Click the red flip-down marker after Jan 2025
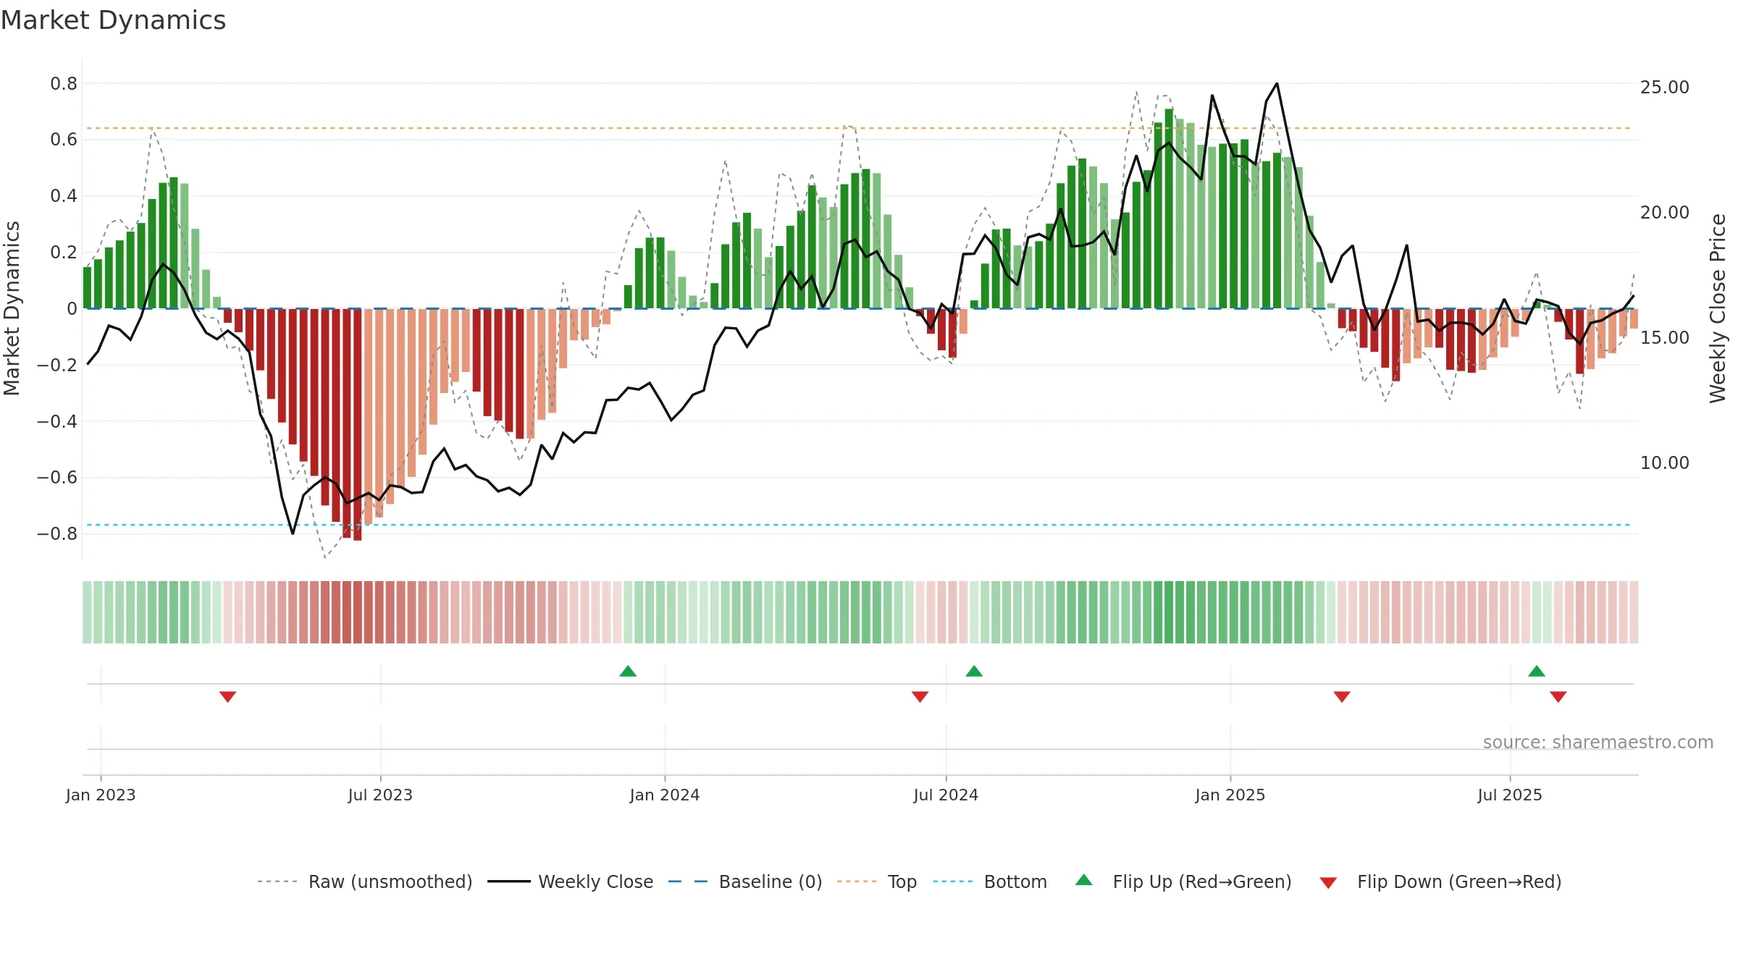Image resolution: width=1738 pixels, height=977 pixels. click(1342, 697)
